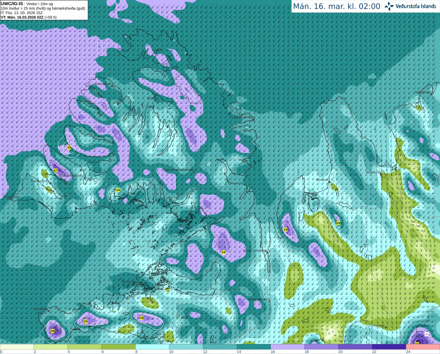Image resolution: width=440 pixels, height=354 pixels.
Task: Pick the light green 2–4 legend swatch
Action: (x=51, y=347)
